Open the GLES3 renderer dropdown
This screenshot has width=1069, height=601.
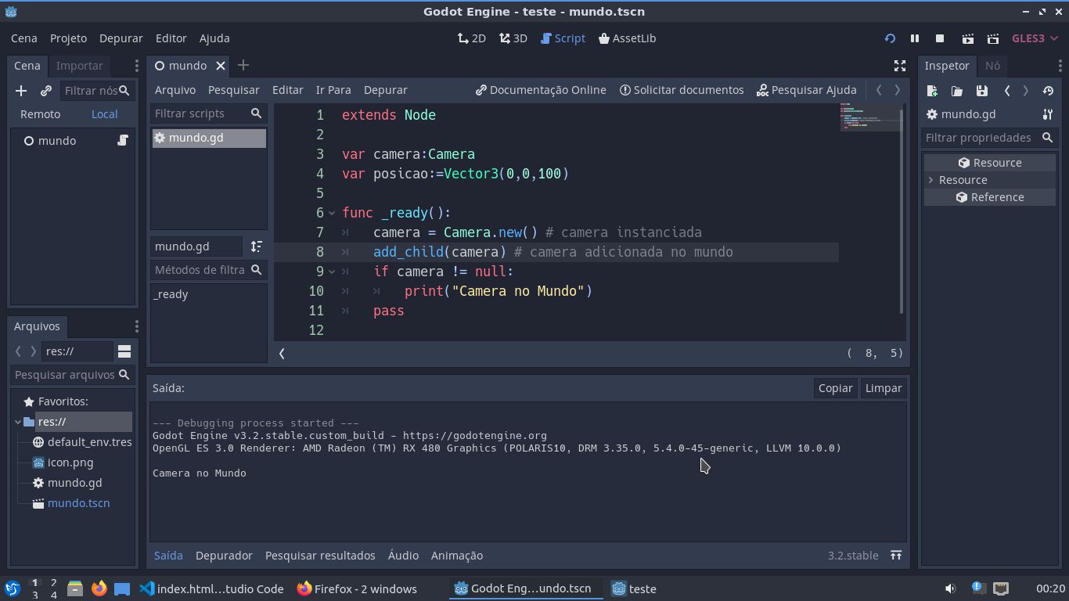[x=1034, y=38]
